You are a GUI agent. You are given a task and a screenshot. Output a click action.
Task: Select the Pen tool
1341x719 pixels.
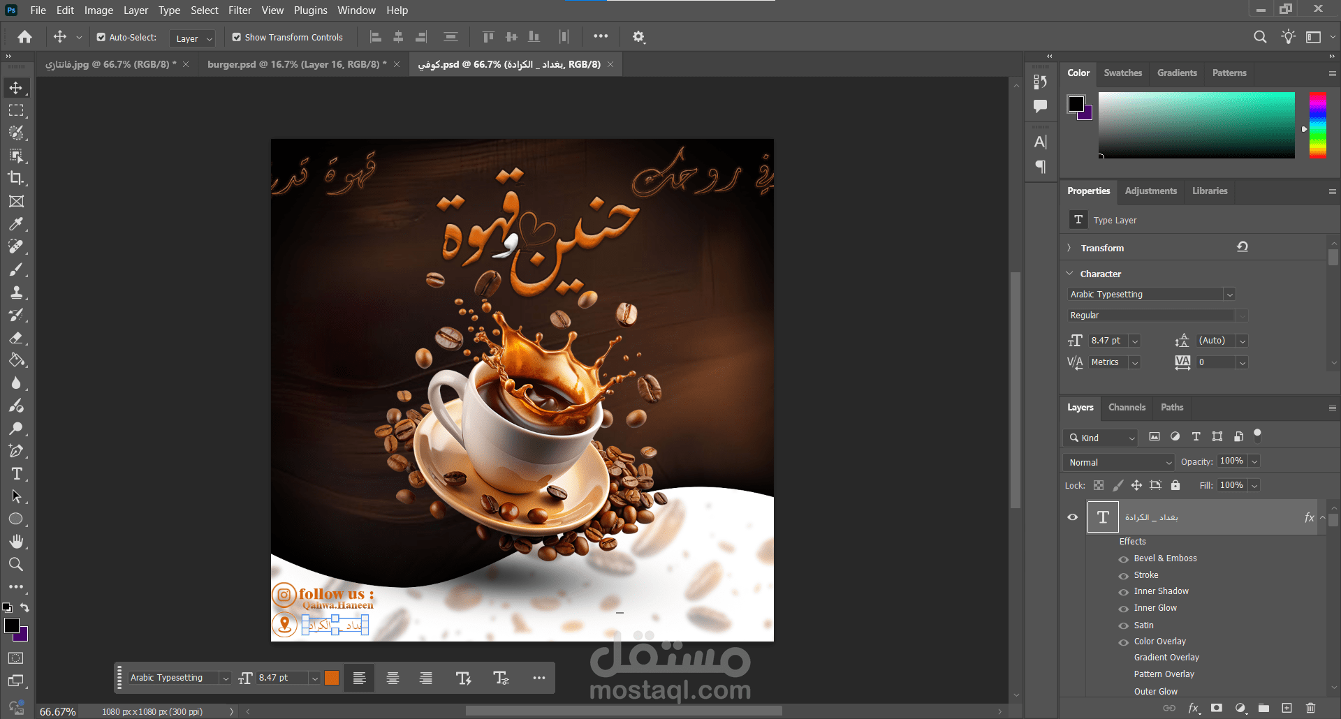tap(16, 451)
